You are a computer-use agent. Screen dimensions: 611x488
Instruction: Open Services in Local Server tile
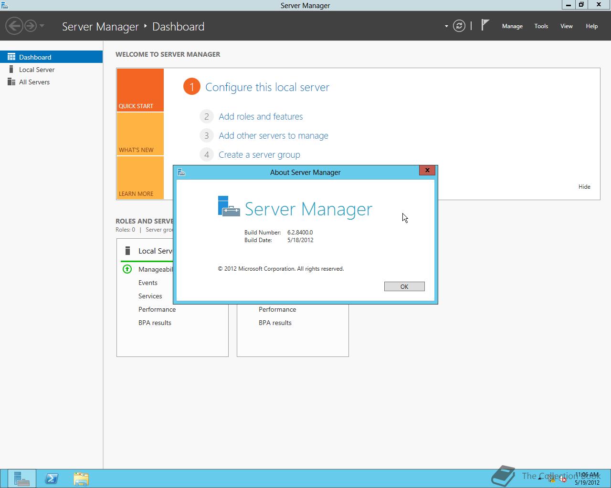(x=150, y=296)
